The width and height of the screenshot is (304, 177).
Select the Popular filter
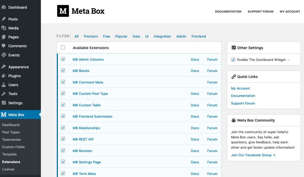coord(121,36)
